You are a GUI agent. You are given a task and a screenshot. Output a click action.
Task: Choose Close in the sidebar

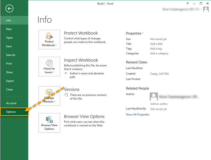[14, 89]
